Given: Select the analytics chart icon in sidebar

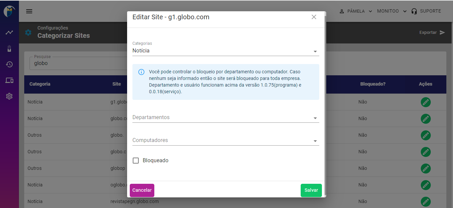Looking at the screenshot, I should (9, 32).
